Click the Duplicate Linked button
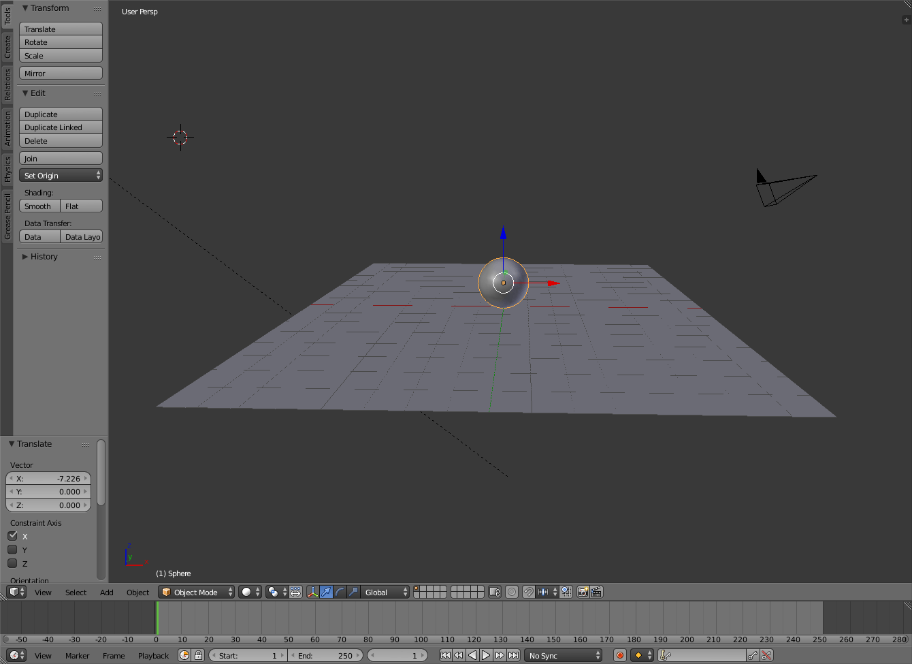912x664 pixels. click(x=61, y=127)
